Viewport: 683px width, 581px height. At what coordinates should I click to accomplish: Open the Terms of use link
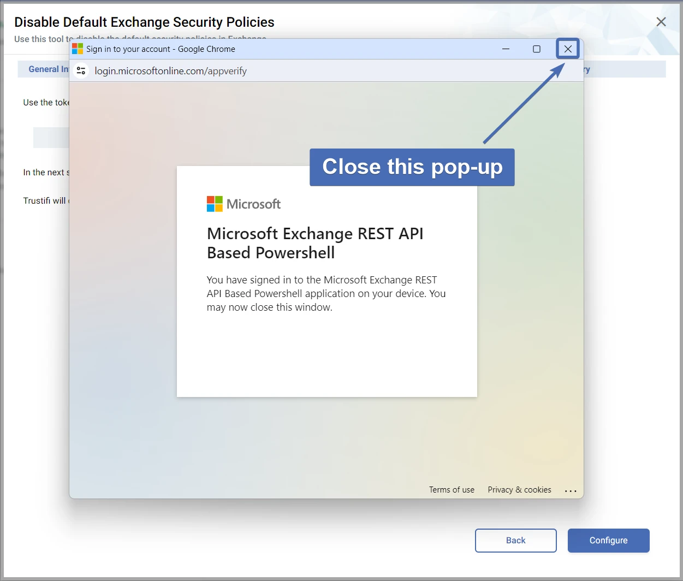click(452, 490)
